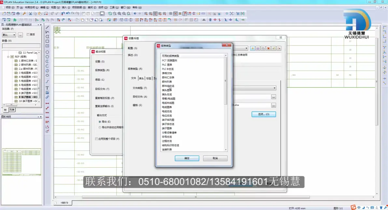This screenshot has width=388, height=210.
Task: Click the save disk icon in settings dialog
Action: tap(258, 48)
